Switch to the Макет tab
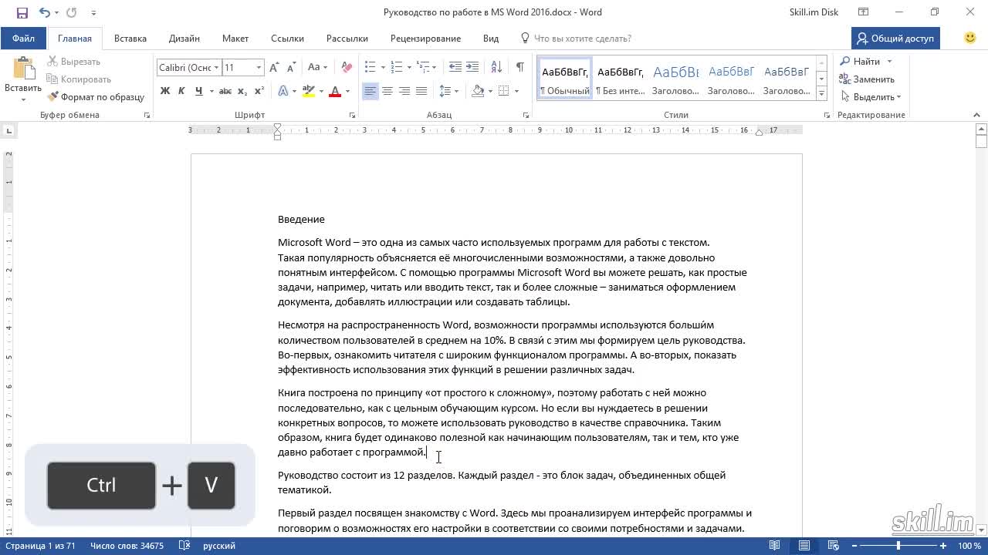988x555 pixels. (x=235, y=38)
